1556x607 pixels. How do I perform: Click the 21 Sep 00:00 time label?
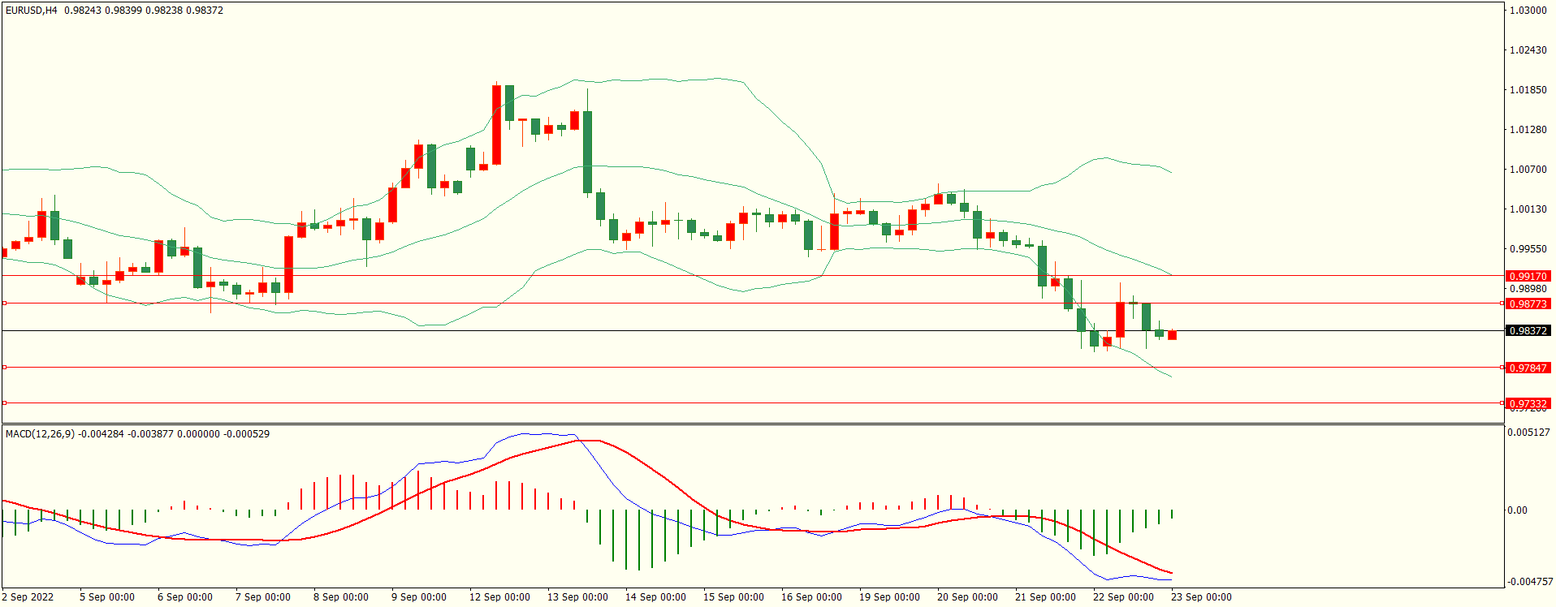click(1045, 597)
